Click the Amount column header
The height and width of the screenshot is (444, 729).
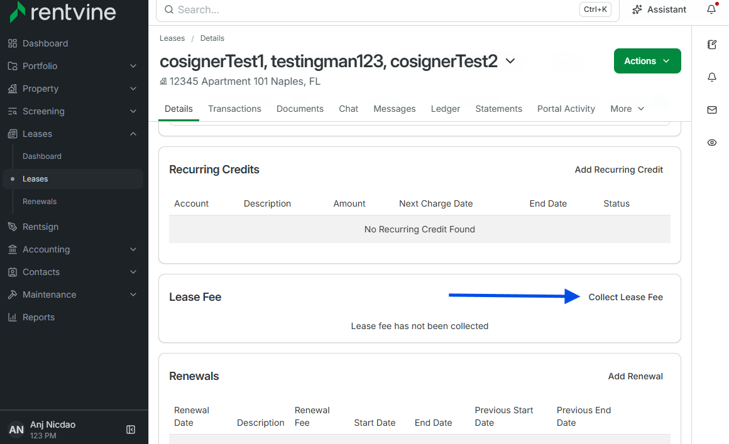coord(349,203)
